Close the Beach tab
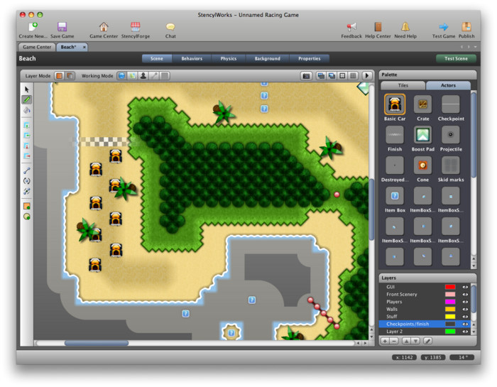Screen dimensions: 497x387 click(x=84, y=48)
